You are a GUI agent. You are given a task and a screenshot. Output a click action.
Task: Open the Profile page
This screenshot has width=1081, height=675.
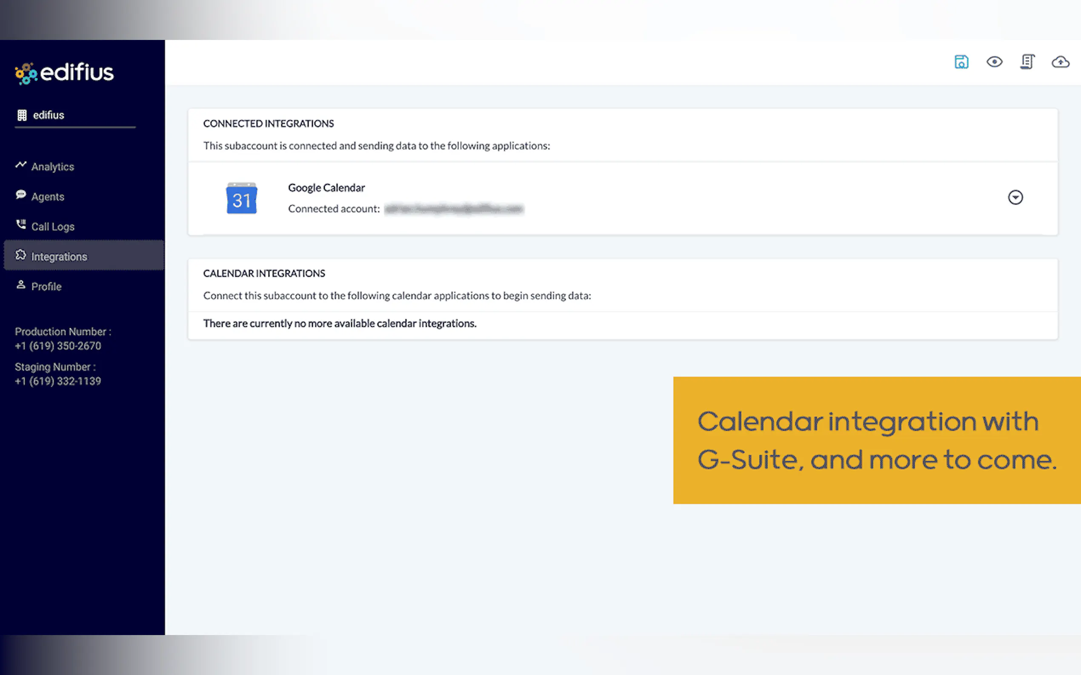(x=46, y=286)
